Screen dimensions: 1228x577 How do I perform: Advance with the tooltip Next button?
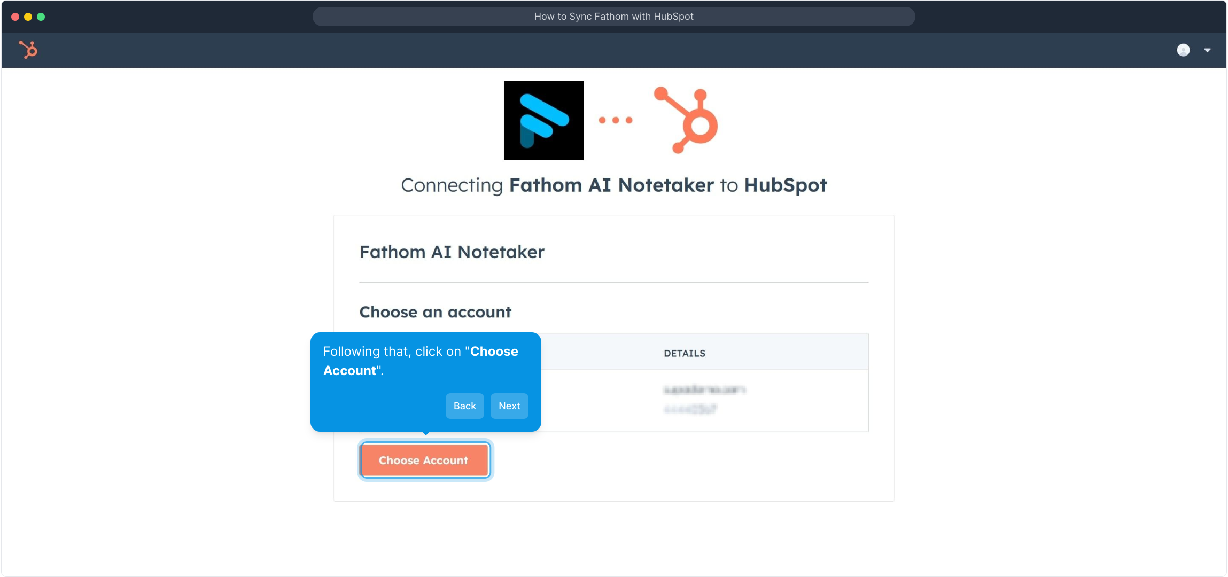(x=509, y=406)
